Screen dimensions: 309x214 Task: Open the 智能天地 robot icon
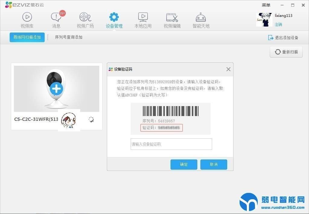(201, 17)
